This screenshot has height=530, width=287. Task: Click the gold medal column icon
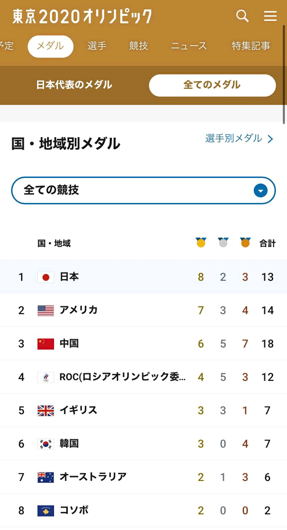pyautogui.click(x=201, y=242)
